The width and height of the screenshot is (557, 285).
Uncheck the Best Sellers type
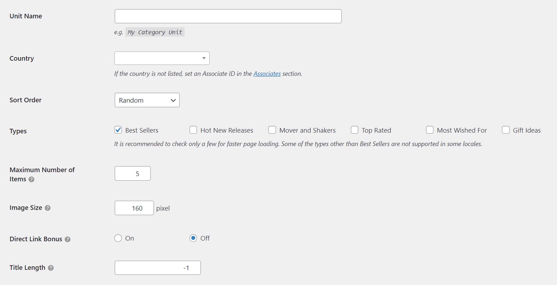pos(118,130)
